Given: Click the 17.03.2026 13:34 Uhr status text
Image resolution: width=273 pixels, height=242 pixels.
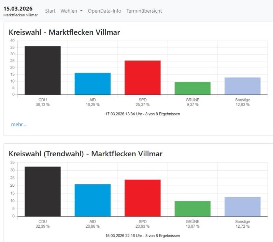Looking at the screenshot, I should pyautogui.click(x=143, y=114).
